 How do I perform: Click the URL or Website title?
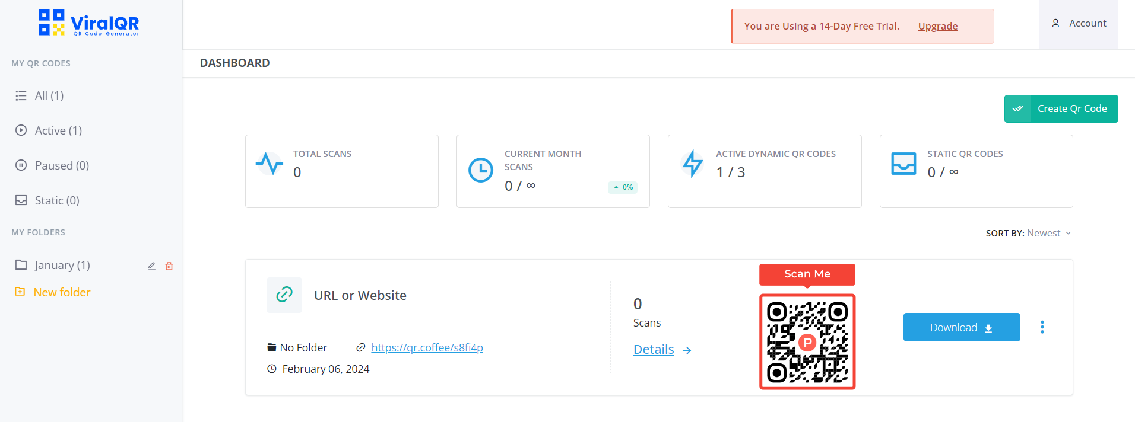coord(360,295)
